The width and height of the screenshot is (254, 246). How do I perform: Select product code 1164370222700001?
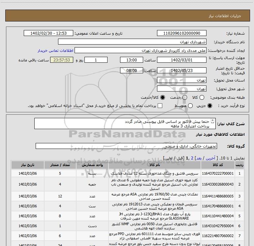[218, 173]
